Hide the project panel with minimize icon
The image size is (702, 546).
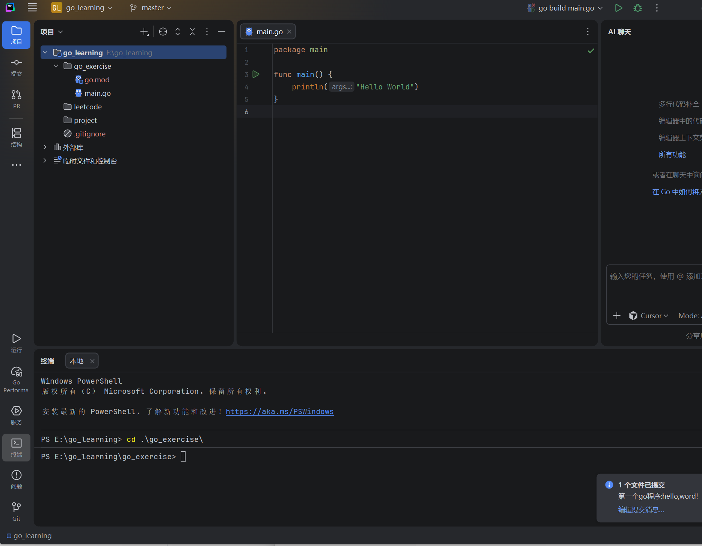[x=222, y=32]
